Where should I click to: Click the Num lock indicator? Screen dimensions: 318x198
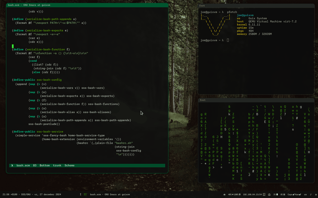point(298,194)
